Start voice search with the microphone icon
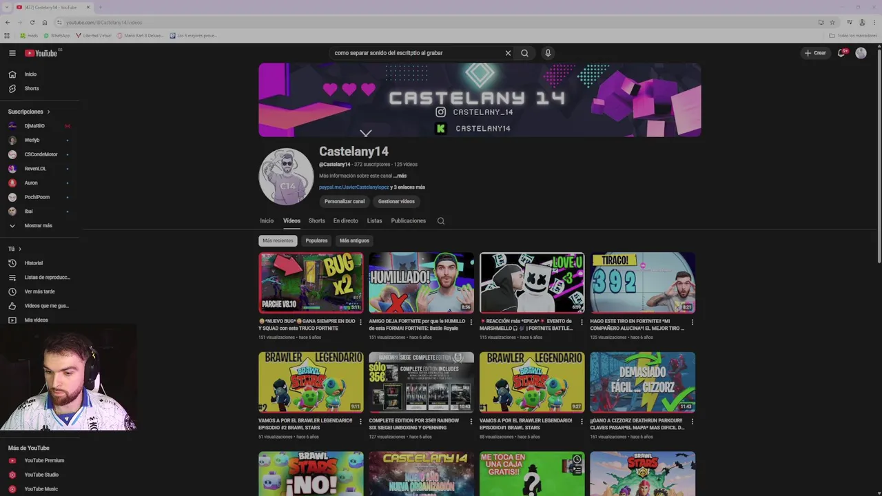The image size is (882, 496). coord(548,53)
